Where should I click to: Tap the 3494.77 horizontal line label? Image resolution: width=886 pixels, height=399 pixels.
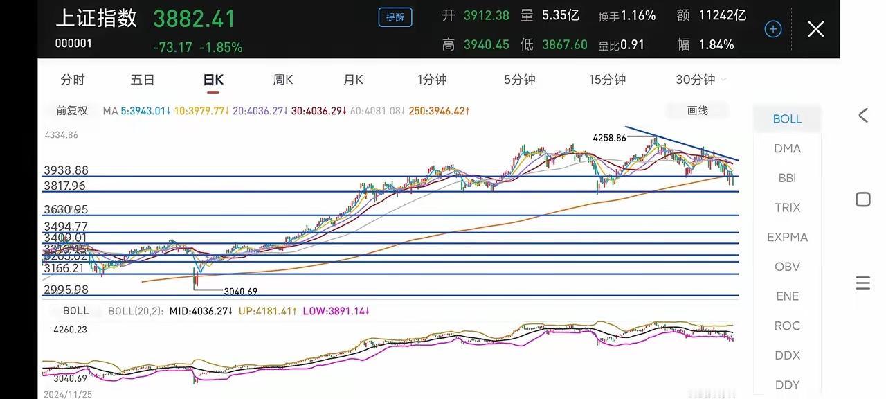click(x=66, y=226)
